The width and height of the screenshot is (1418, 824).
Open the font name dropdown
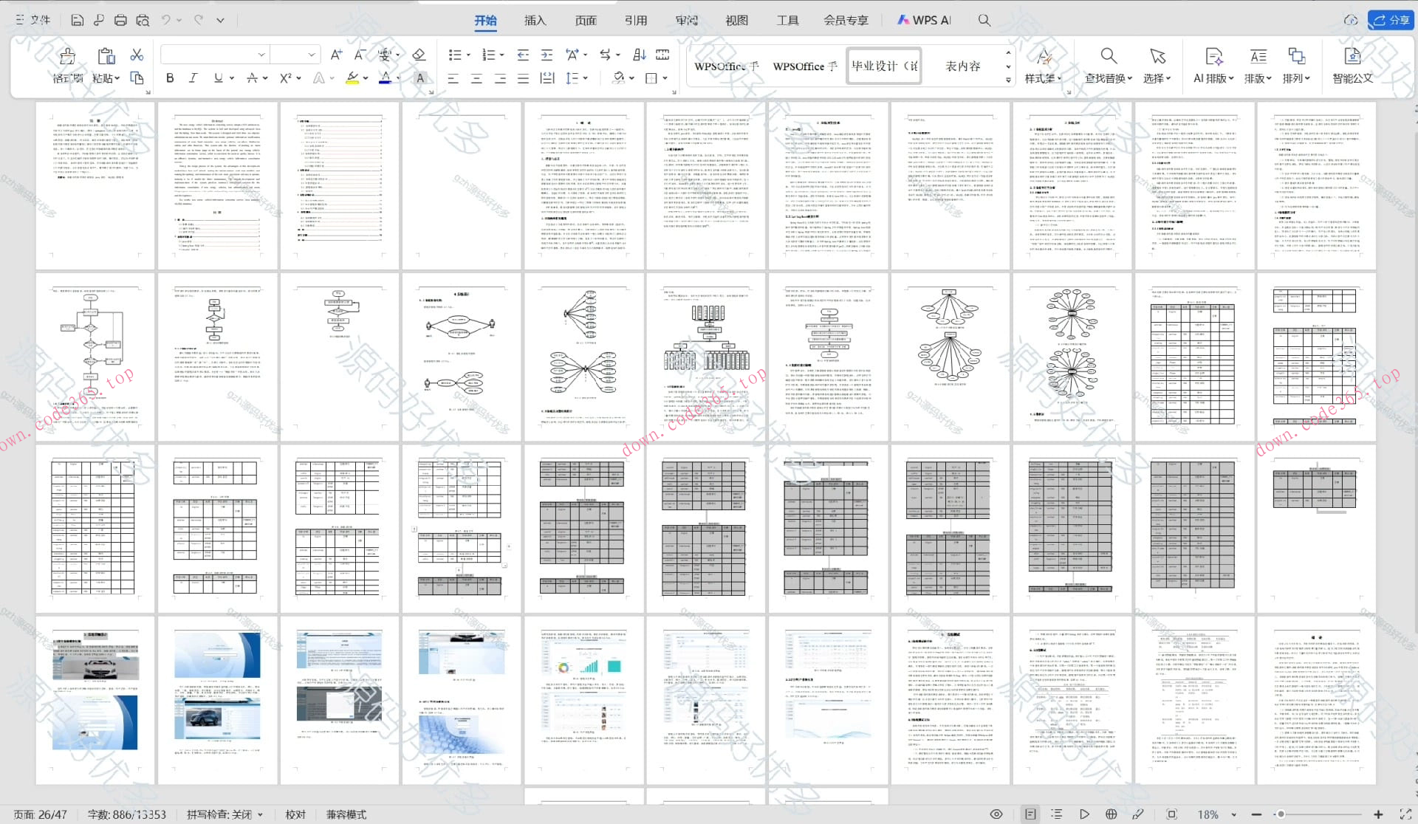(x=261, y=55)
